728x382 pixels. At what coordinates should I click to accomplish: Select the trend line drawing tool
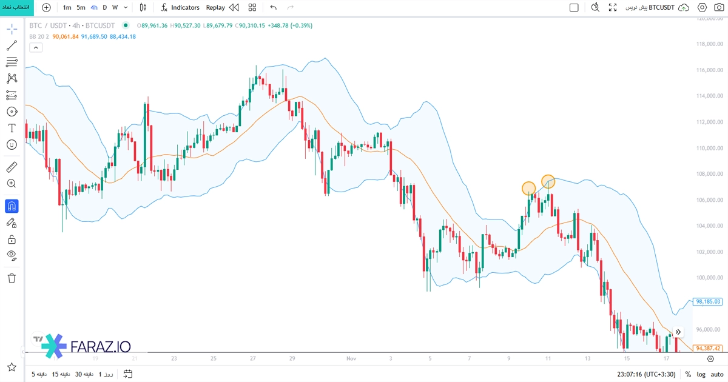(x=12, y=45)
